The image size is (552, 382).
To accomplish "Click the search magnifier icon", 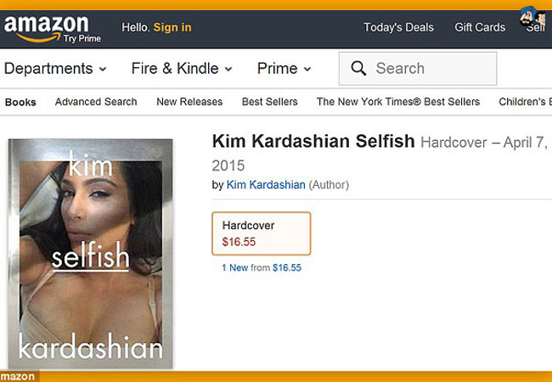I will click(358, 69).
